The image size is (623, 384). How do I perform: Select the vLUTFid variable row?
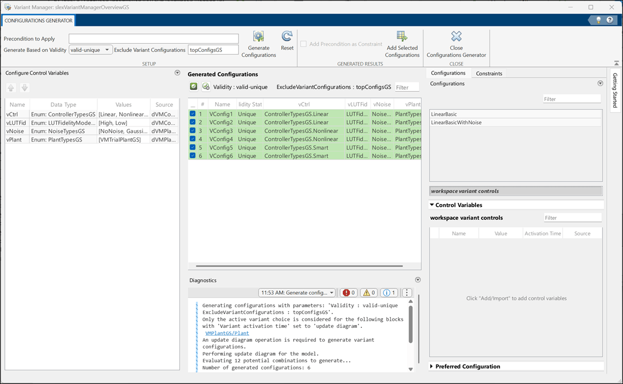pyautogui.click(x=91, y=123)
